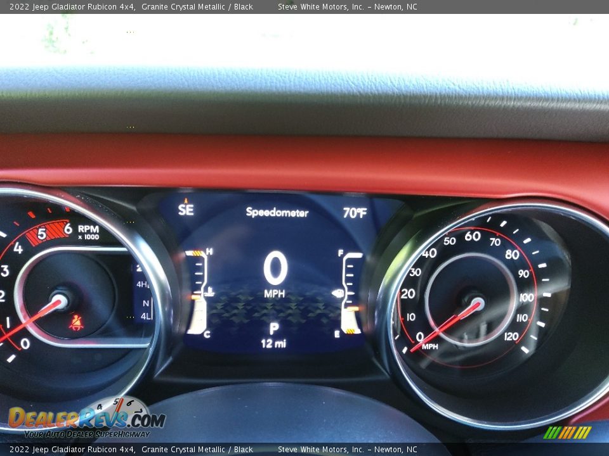Viewport: 609px width, 456px height.
Task: Select the coolant temperature bar gauge
Action: [197, 293]
